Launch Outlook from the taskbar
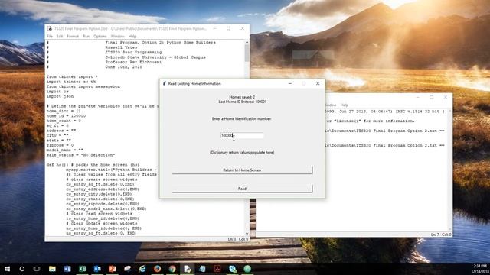 [97, 268]
